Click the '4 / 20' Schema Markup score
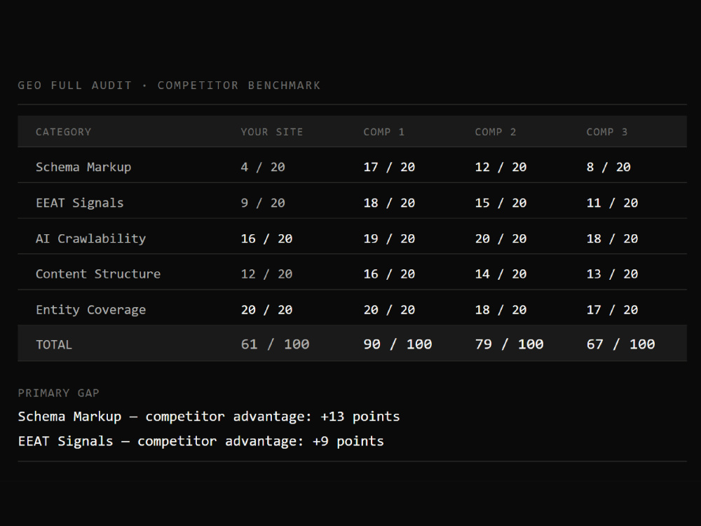Image resolution: width=701 pixels, height=526 pixels. point(263,168)
